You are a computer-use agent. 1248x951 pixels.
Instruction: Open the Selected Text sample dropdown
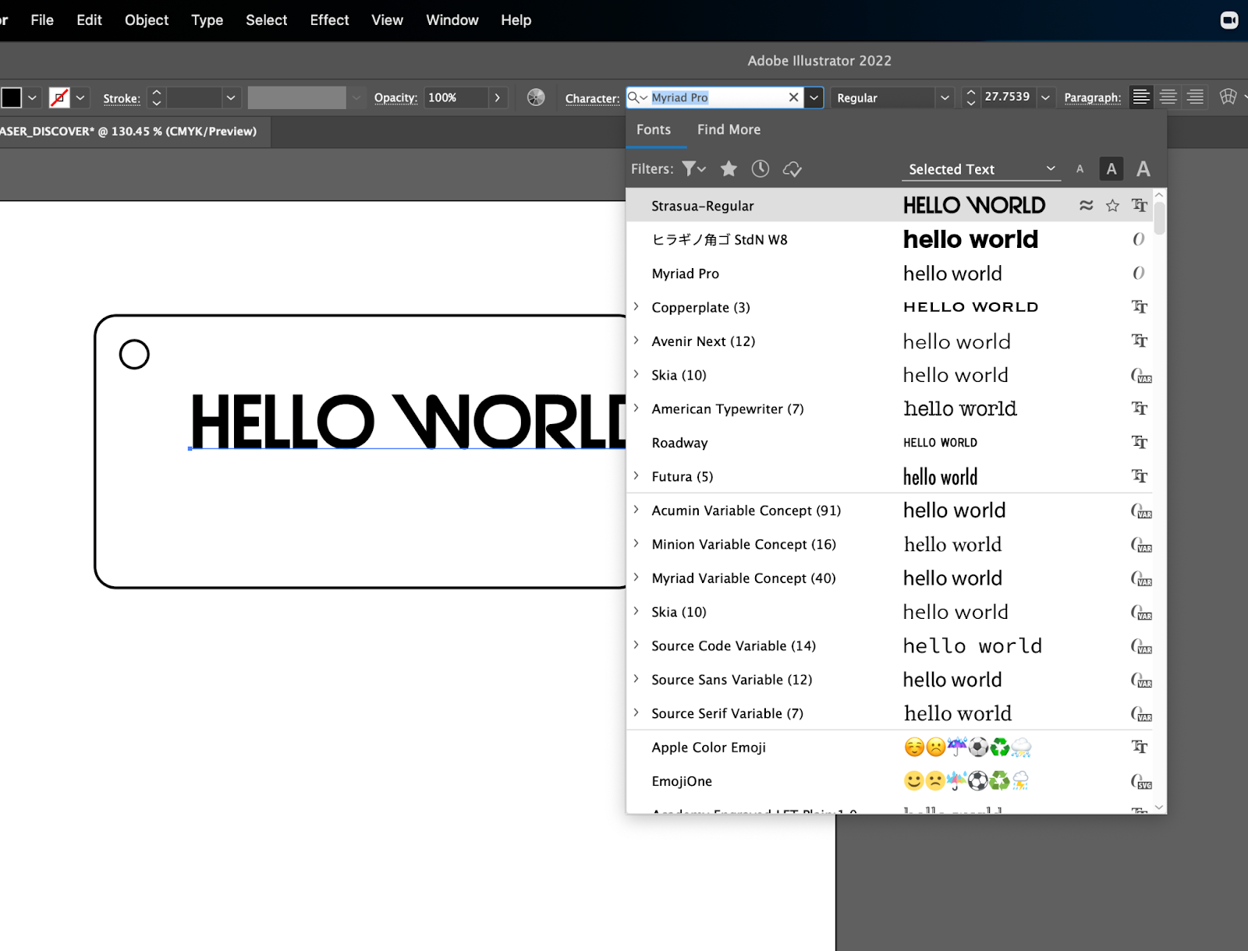(981, 169)
